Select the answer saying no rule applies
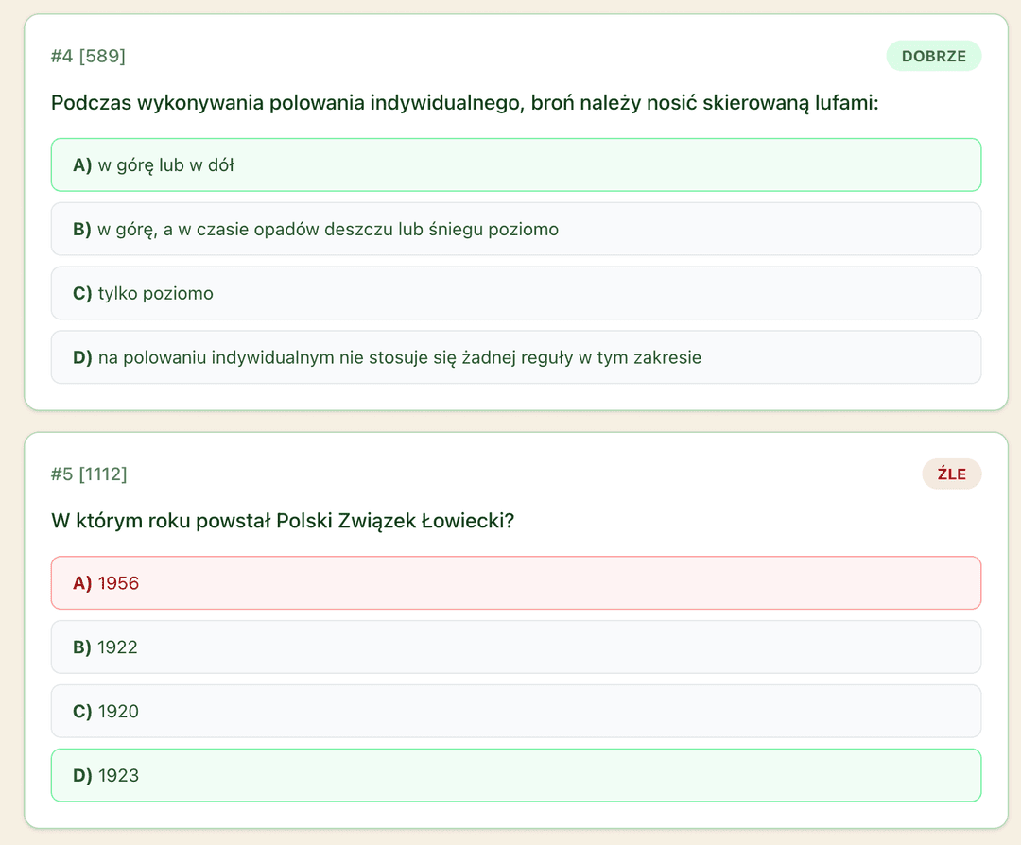 point(515,358)
